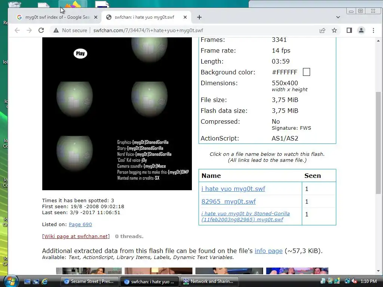Click the Recycle Bin desktop icon

coord(15,4)
